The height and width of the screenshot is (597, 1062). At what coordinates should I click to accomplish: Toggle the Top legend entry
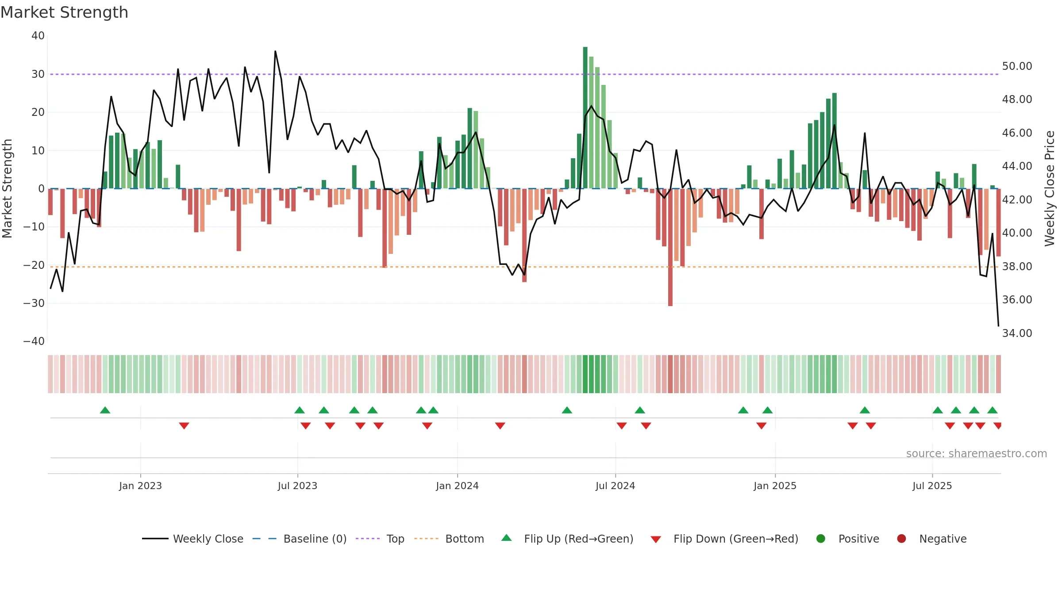pos(380,539)
